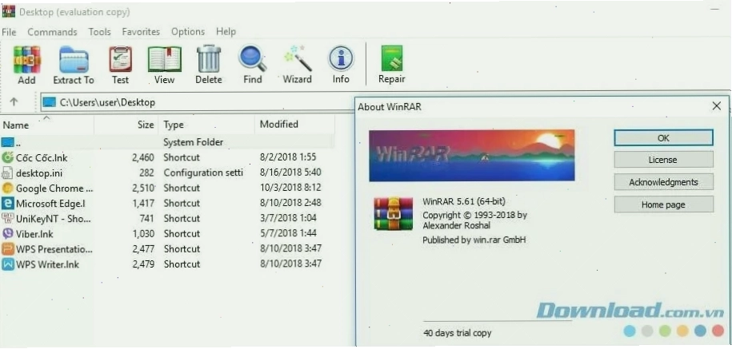The image size is (732, 349).
Task: Click the Home page button
Action: pos(663,204)
